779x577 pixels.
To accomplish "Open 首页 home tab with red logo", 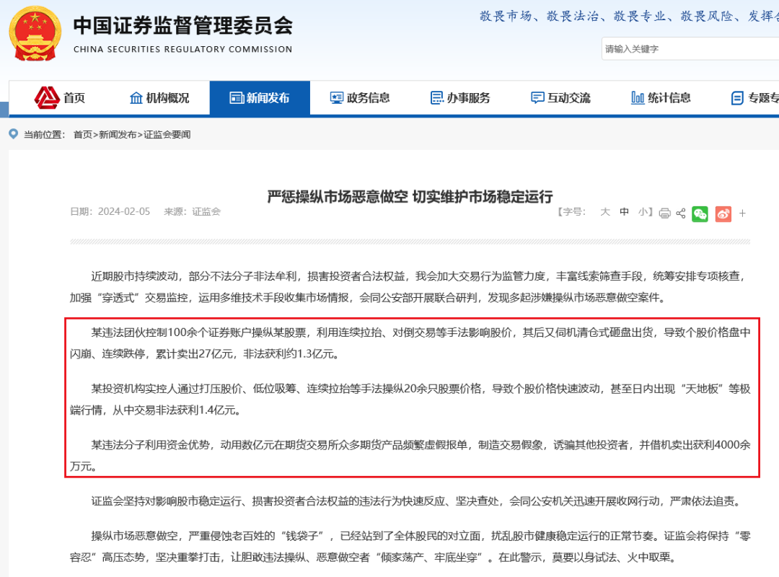I will 60,97.
